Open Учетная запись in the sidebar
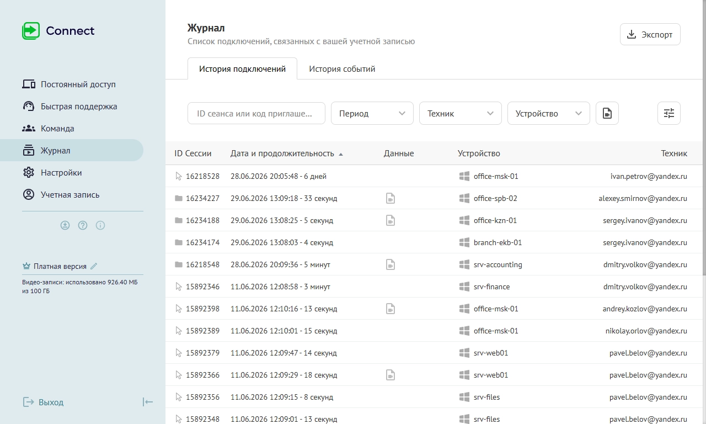The height and width of the screenshot is (424, 706). [72, 195]
